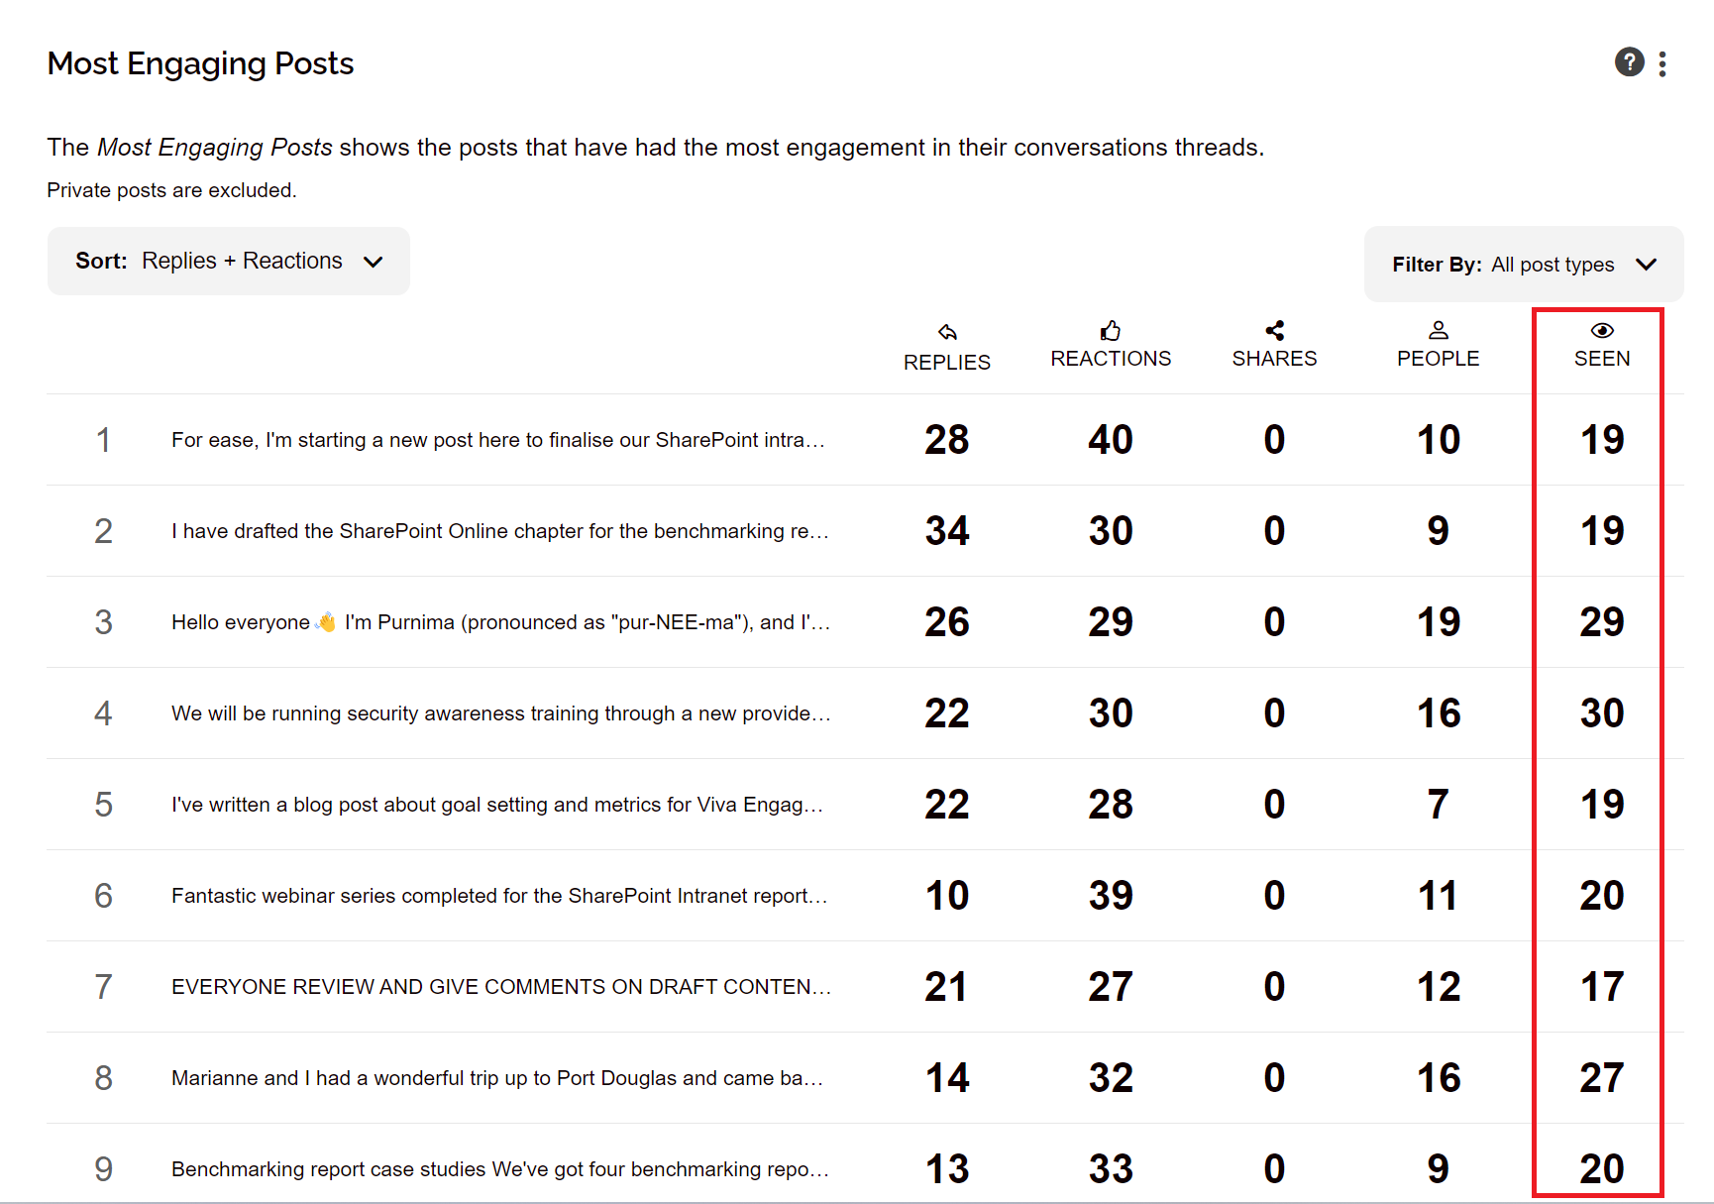The height and width of the screenshot is (1204, 1714).
Task: Click the Replies arrow column icon
Action: click(947, 332)
